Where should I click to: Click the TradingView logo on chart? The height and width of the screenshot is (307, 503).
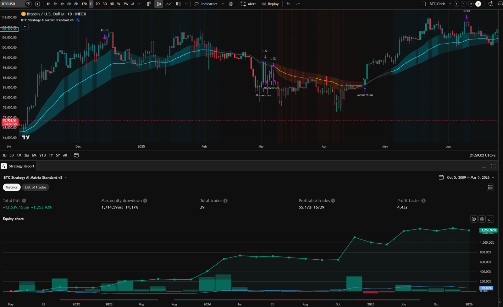[26, 137]
